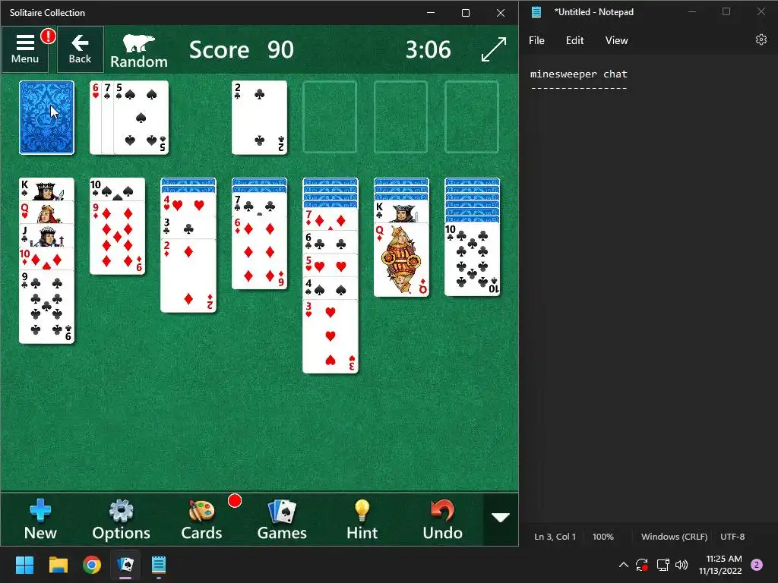Open the Cards palette button

[201, 519]
